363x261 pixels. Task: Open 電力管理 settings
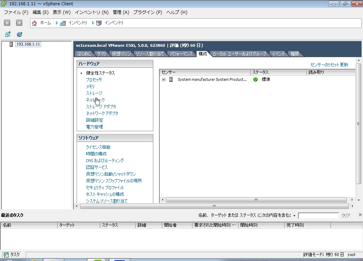click(94, 127)
